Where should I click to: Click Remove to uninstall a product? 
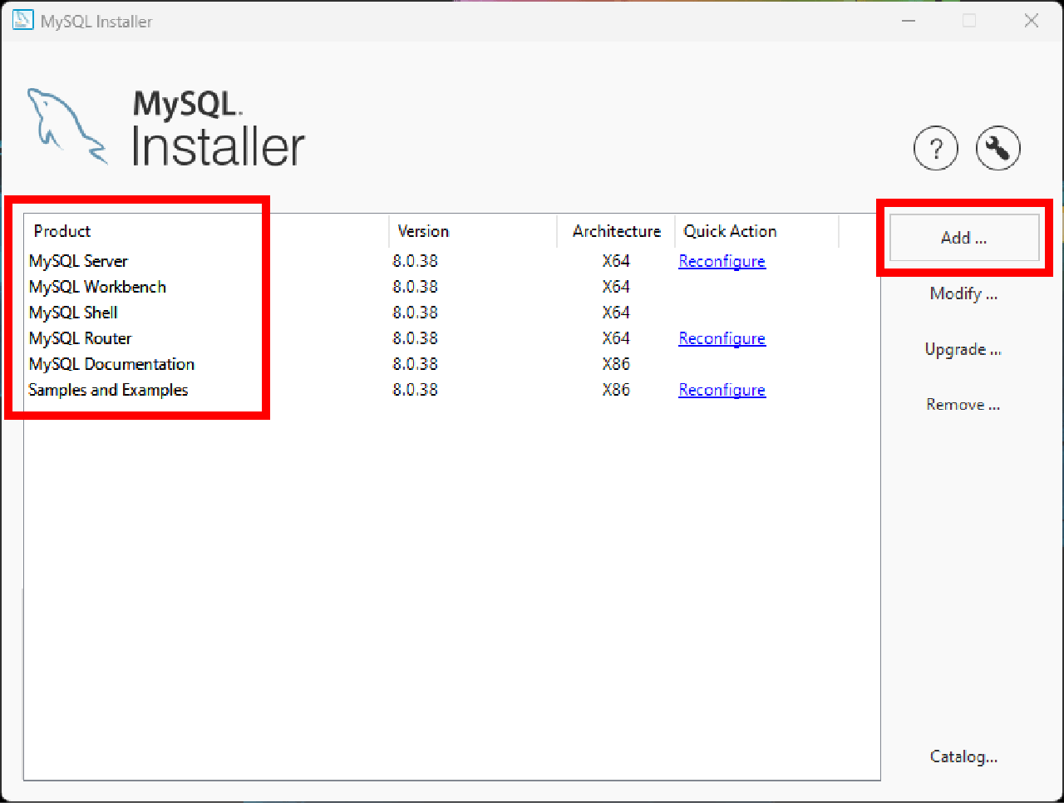[x=963, y=404]
